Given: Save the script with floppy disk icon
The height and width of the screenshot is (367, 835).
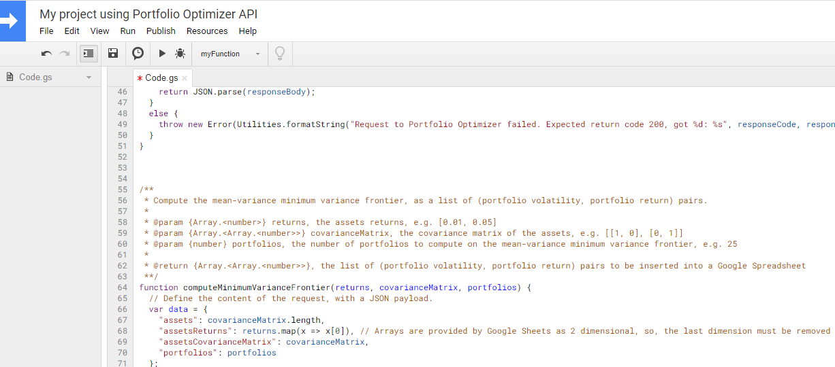Looking at the screenshot, I should [113, 54].
